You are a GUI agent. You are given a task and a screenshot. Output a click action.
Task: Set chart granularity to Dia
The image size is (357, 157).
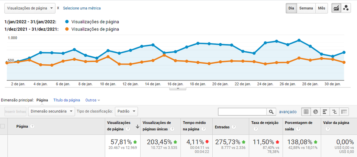tap(291, 8)
